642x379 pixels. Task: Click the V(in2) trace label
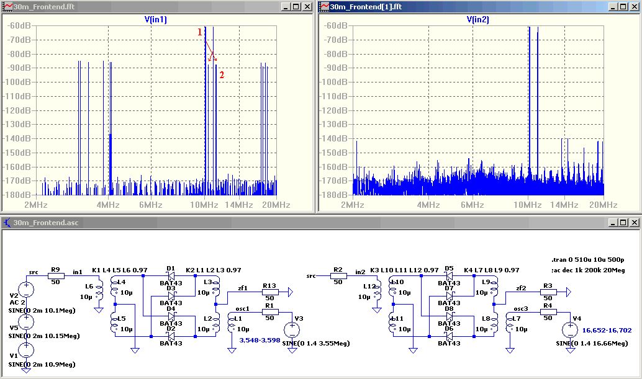(477, 20)
